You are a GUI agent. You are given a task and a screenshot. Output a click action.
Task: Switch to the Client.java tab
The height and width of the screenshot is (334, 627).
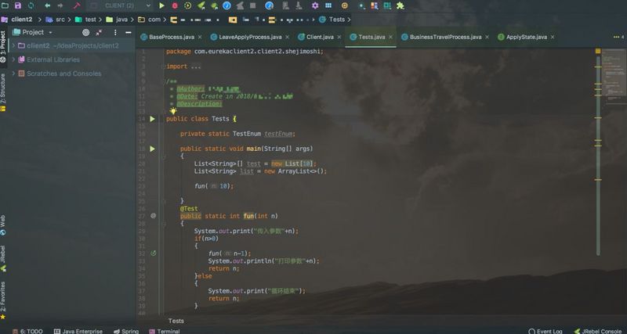pyautogui.click(x=320, y=37)
